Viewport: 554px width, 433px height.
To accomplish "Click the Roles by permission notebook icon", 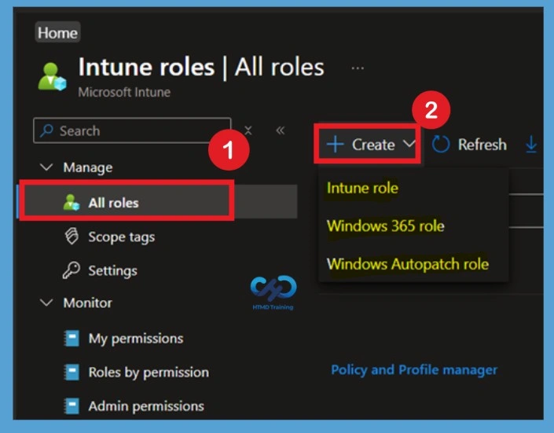I will [72, 372].
